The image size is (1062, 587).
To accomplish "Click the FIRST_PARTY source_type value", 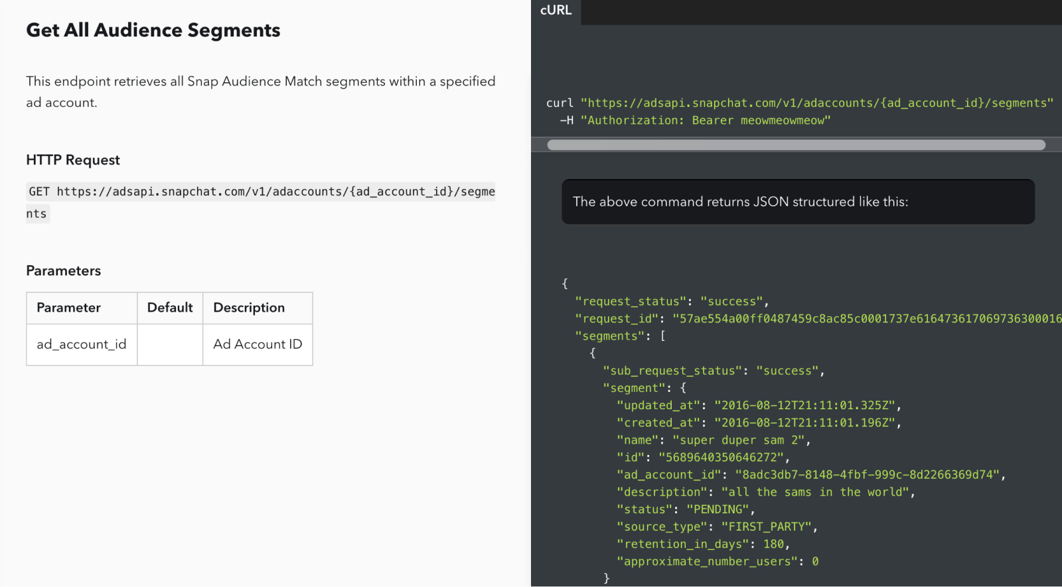I will 769,527.
